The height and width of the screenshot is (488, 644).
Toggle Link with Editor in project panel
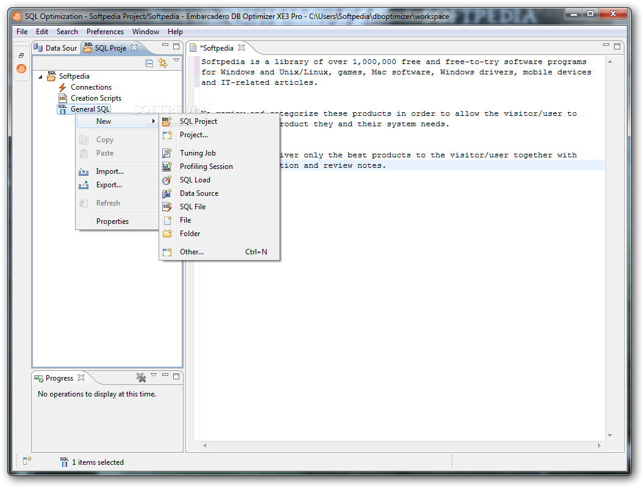[x=163, y=63]
